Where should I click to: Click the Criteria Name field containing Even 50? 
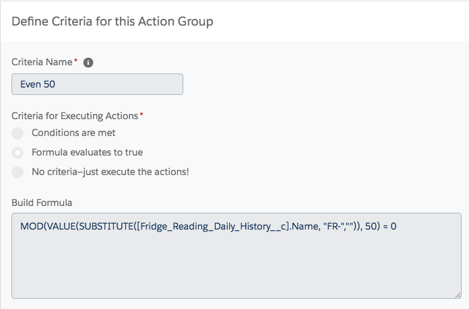tap(97, 84)
